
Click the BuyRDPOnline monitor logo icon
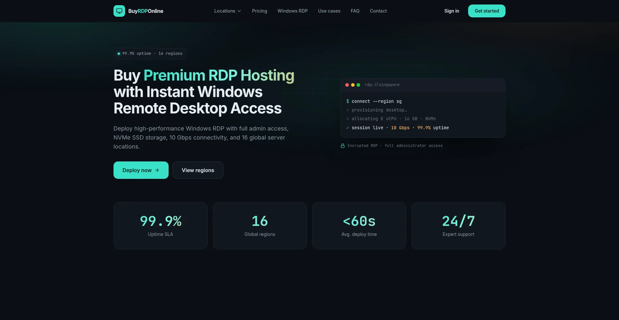coord(119,11)
